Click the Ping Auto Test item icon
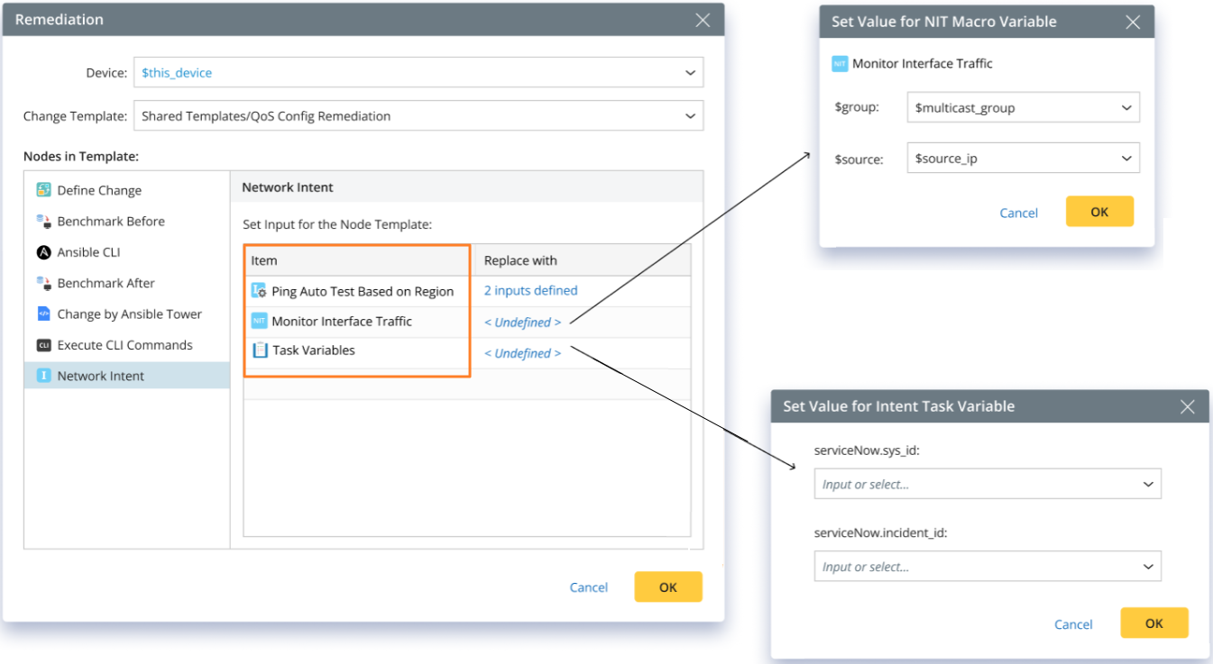This screenshot has height=664, width=1213. pos(259,291)
